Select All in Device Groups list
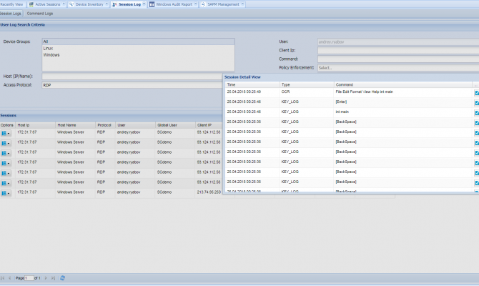 [138, 41]
